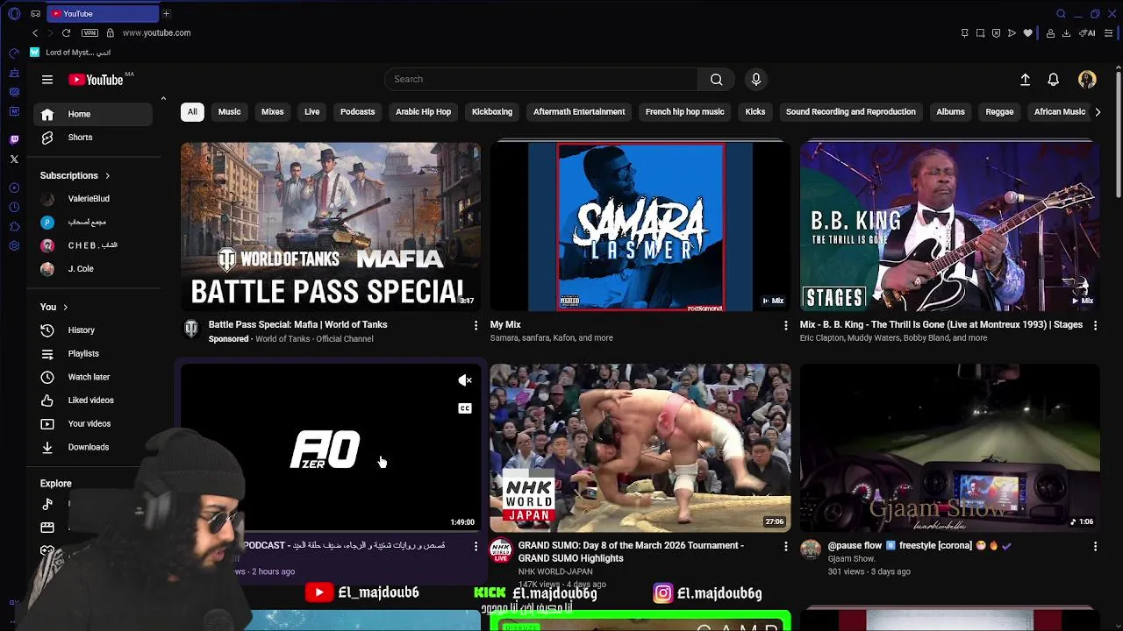Open Opera easy setup sliders icon

coord(1108,33)
